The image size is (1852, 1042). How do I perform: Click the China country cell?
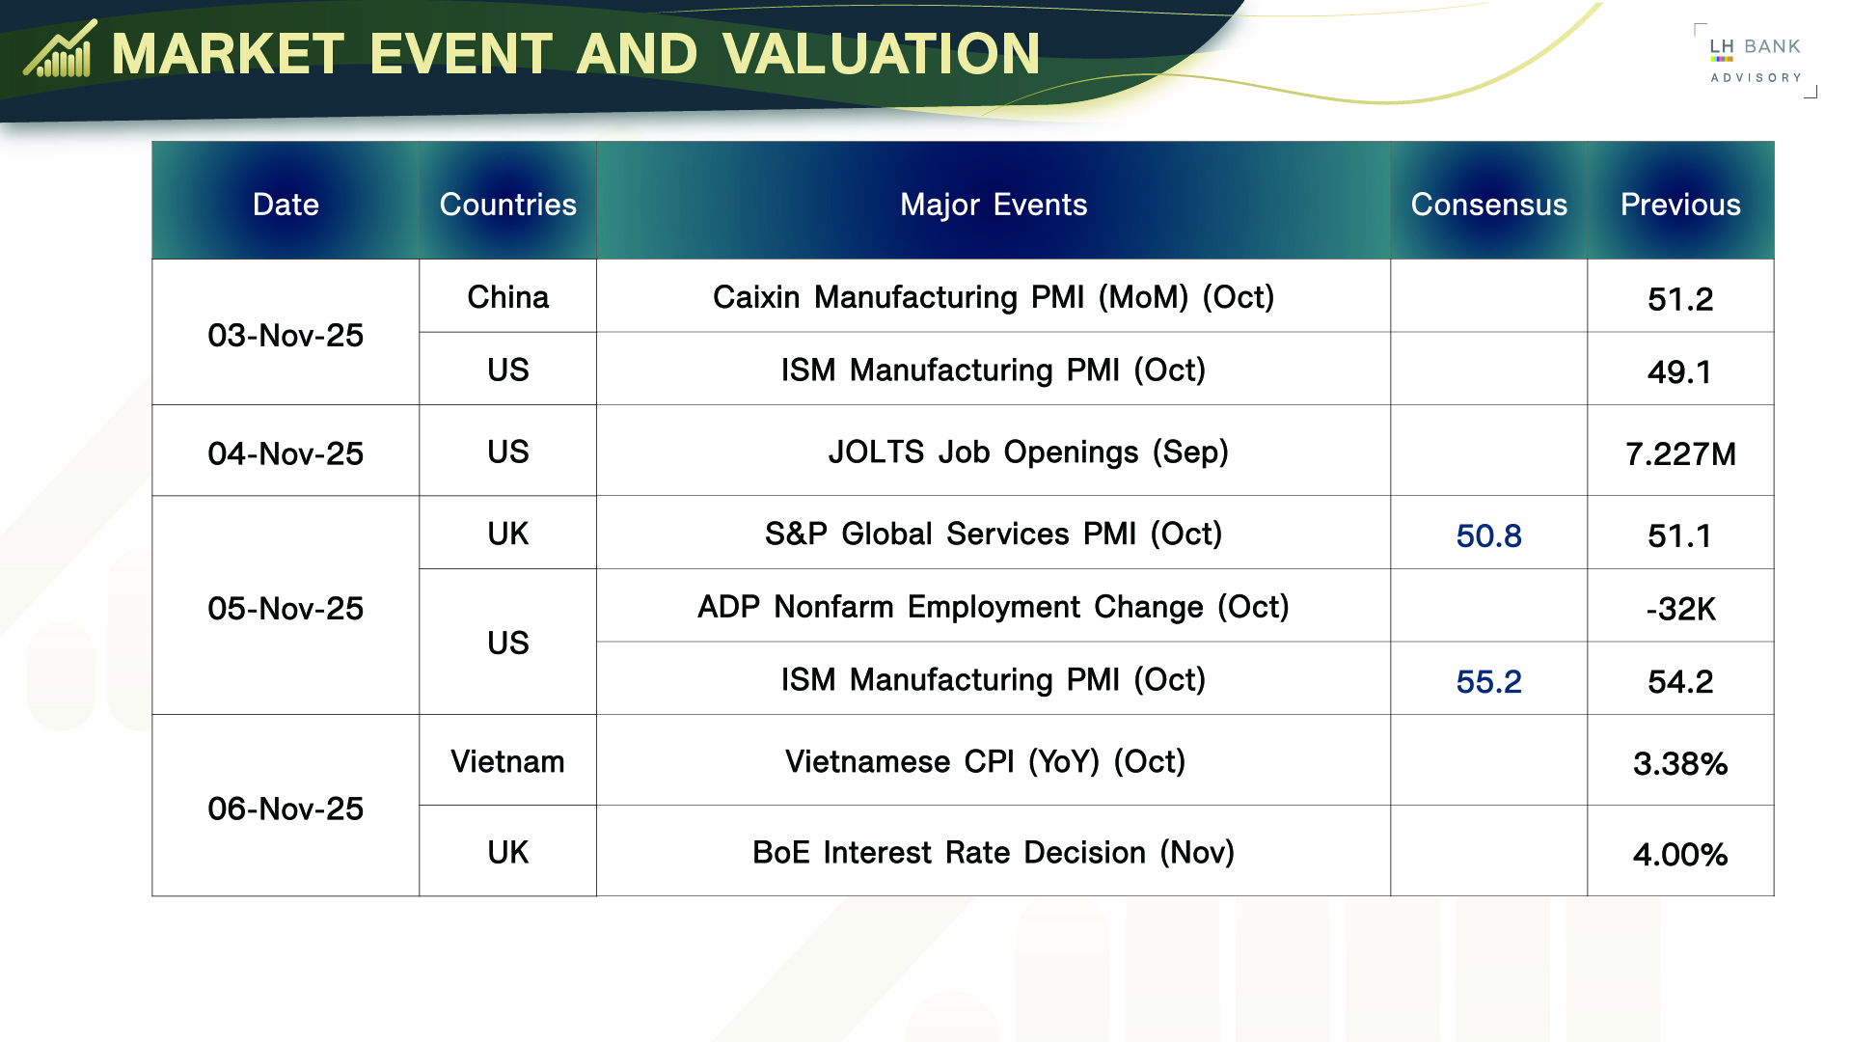(x=507, y=297)
